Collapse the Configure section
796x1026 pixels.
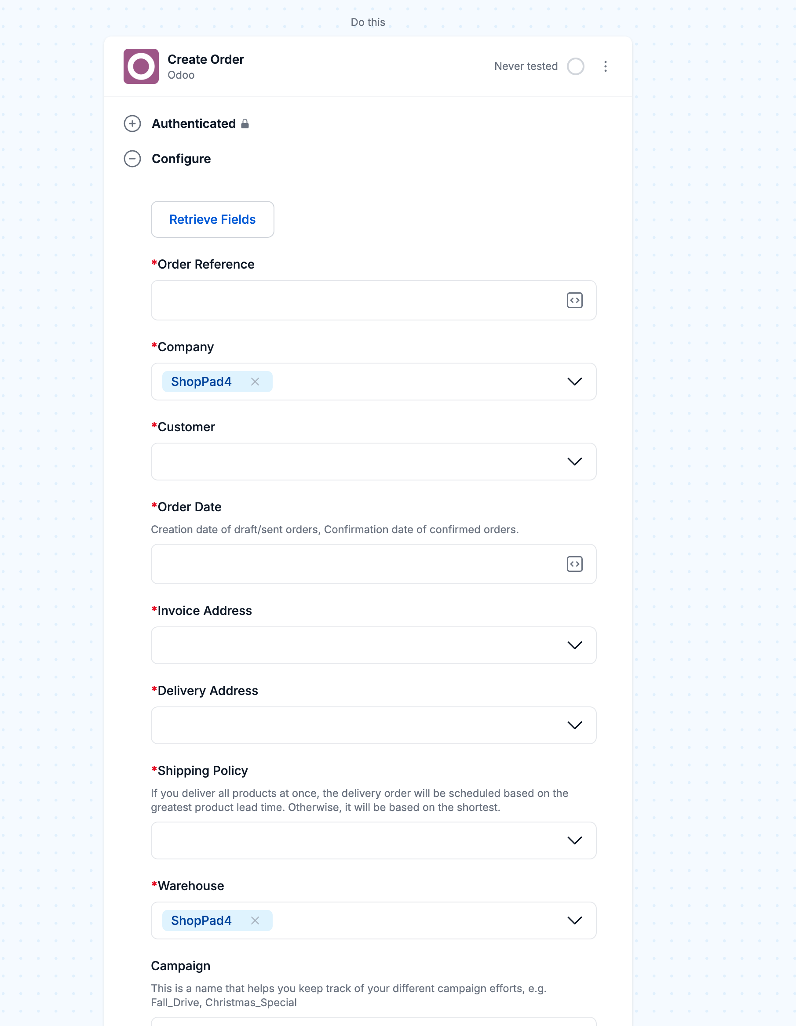132,159
